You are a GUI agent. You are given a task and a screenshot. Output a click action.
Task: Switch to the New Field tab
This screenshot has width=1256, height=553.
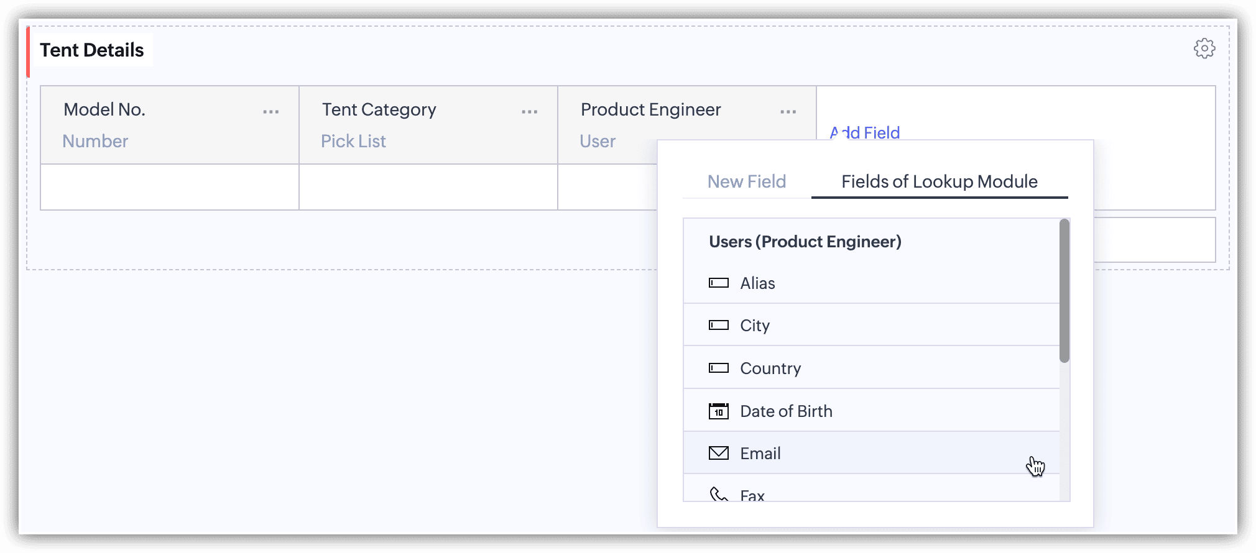coord(746,181)
